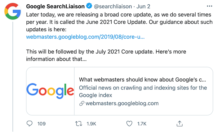Image resolution: width=217 pixels, height=133 pixels.
Task: Open the Google logo card thumbnail
Action: coord(50,91)
